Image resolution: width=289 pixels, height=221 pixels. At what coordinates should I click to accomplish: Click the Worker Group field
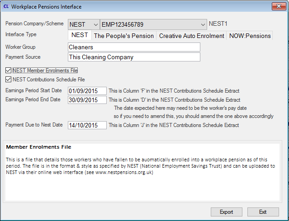pyautogui.click(x=133, y=47)
